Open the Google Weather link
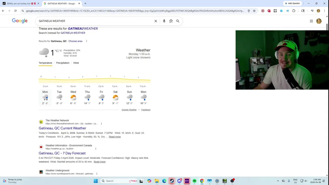 click(x=129, y=110)
